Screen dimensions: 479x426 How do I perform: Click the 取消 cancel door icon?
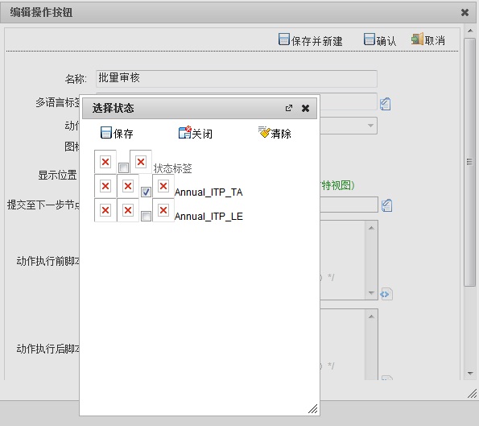[417, 39]
